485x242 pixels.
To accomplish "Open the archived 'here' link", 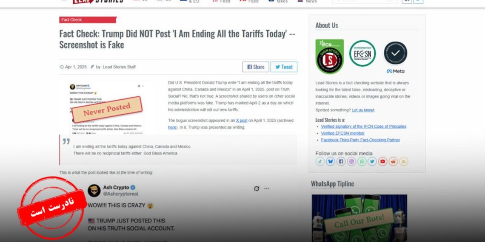I will tap(172, 127).
